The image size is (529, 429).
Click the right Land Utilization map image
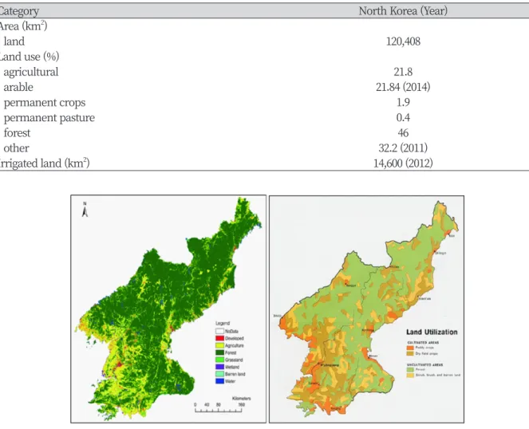tap(366, 309)
